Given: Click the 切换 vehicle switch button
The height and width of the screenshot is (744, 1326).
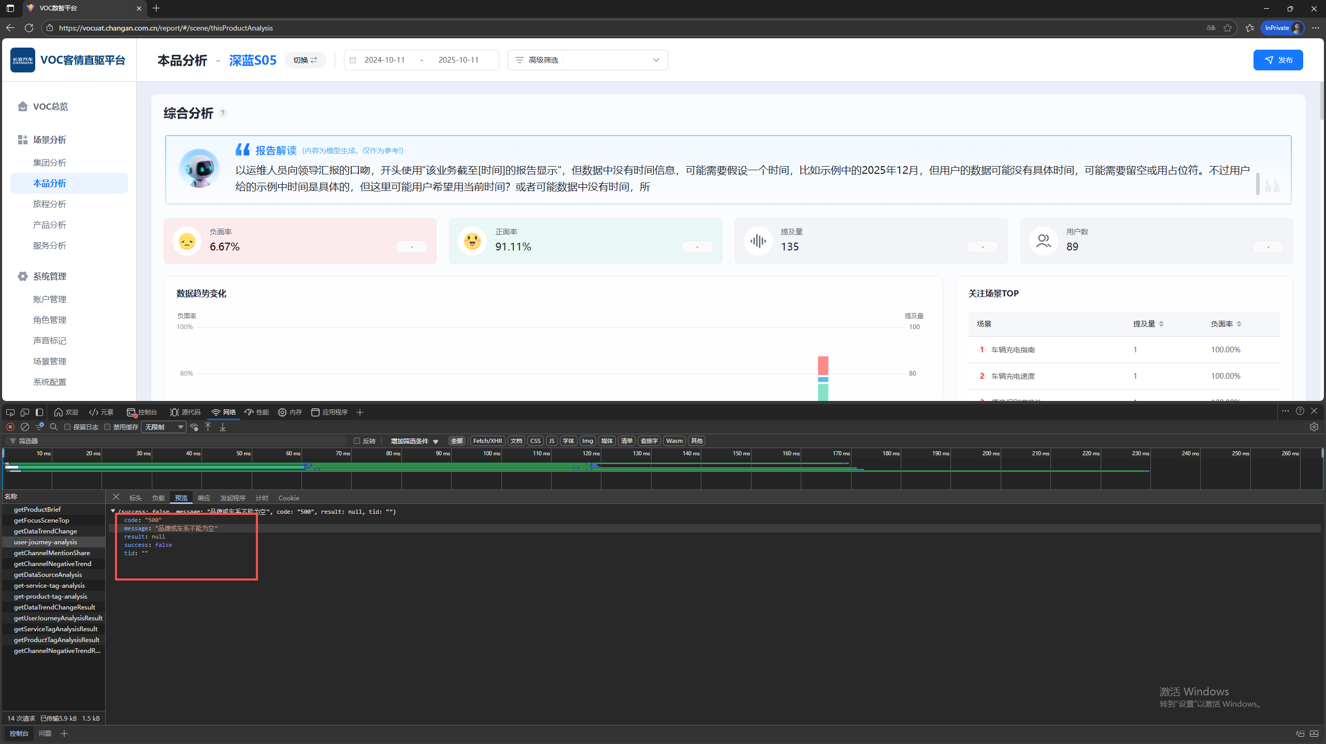Looking at the screenshot, I should coord(305,60).
